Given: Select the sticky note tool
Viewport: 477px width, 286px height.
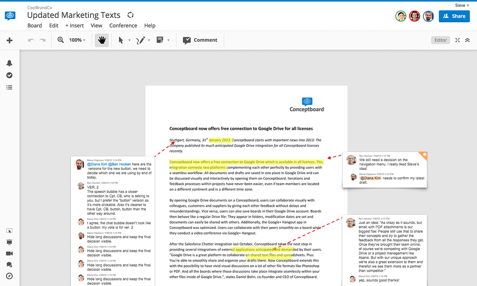Looking at the screenshot, I should tap(160, 40).
